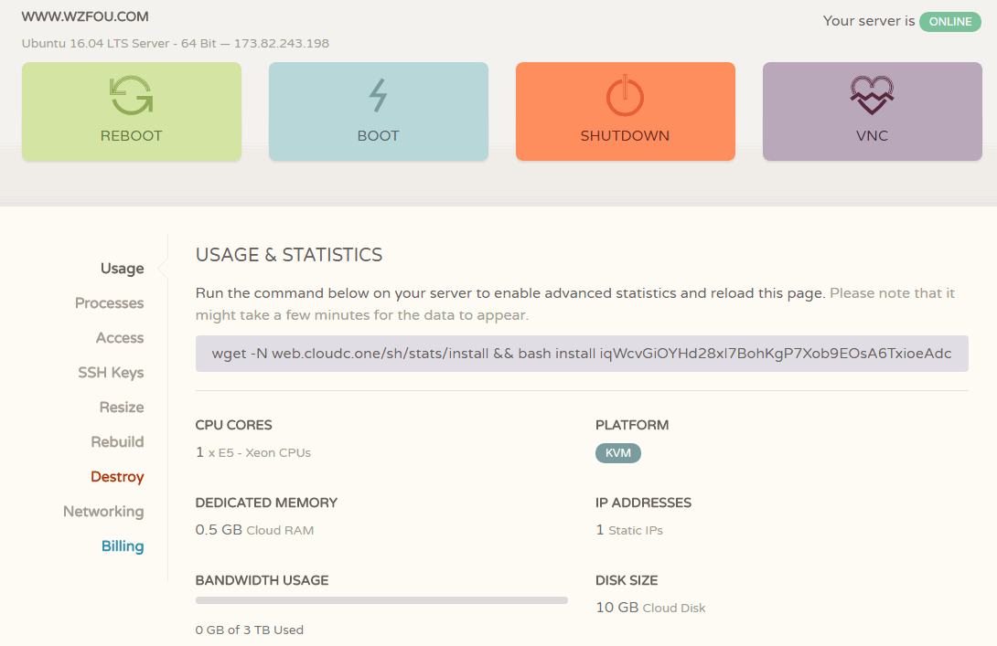This screenshot has height=646, width=997.
Task: Click the VNC heart icon
Action: [x=872, y=95]
